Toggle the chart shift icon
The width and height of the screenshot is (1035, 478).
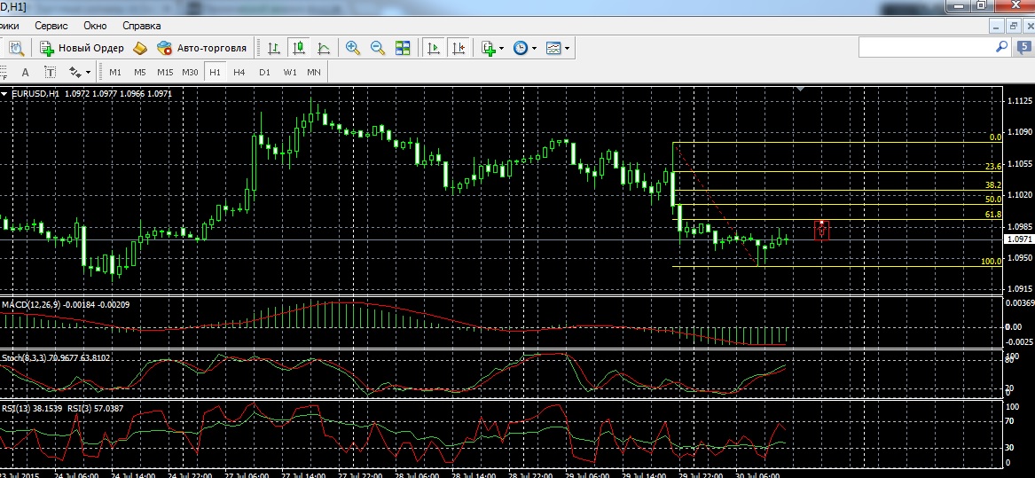click(459, 48)
